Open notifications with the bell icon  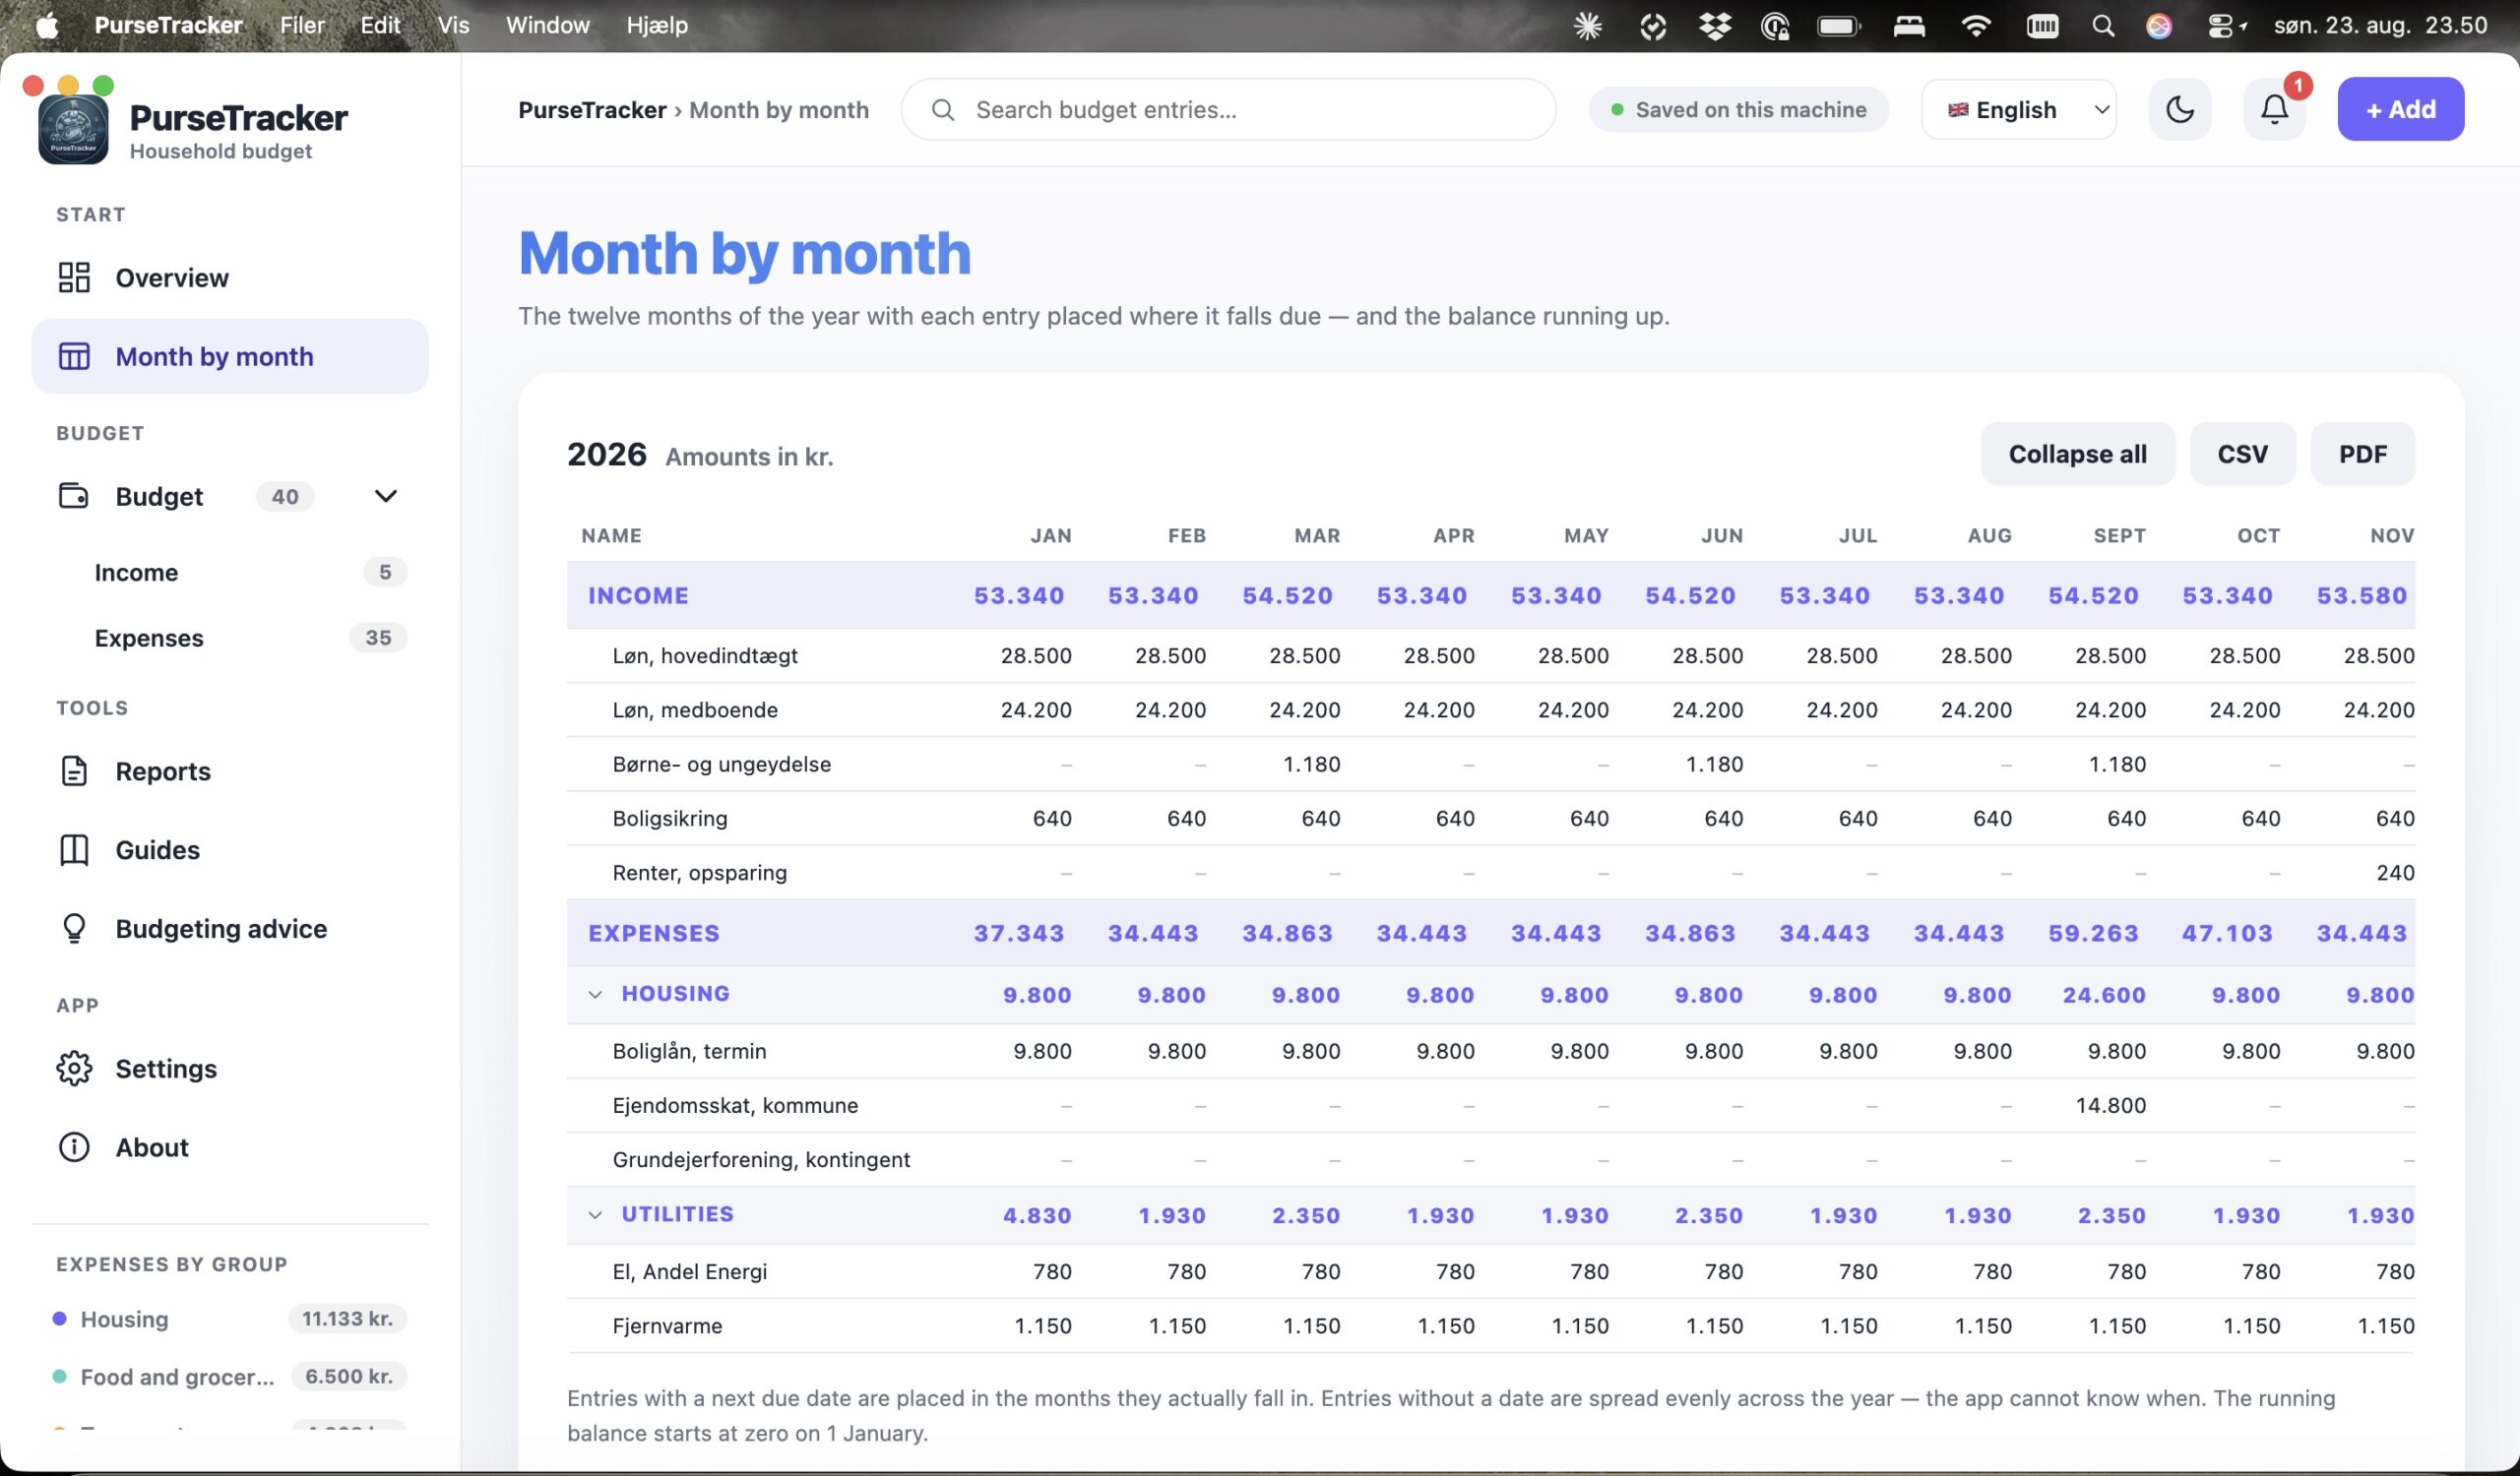[x=2274, y=109]
